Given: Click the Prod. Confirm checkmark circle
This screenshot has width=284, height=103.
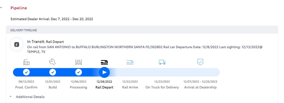Looking at the screenshot, I should [x=27, y=73].
